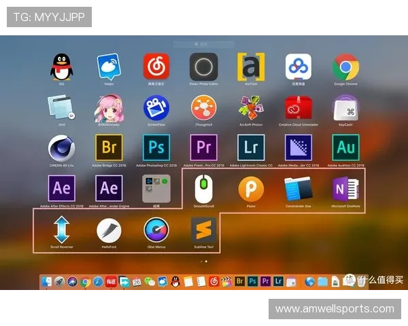
Task: Launch Adobe Premiere Pro CC 2018
Action: (x=203, y=147)
